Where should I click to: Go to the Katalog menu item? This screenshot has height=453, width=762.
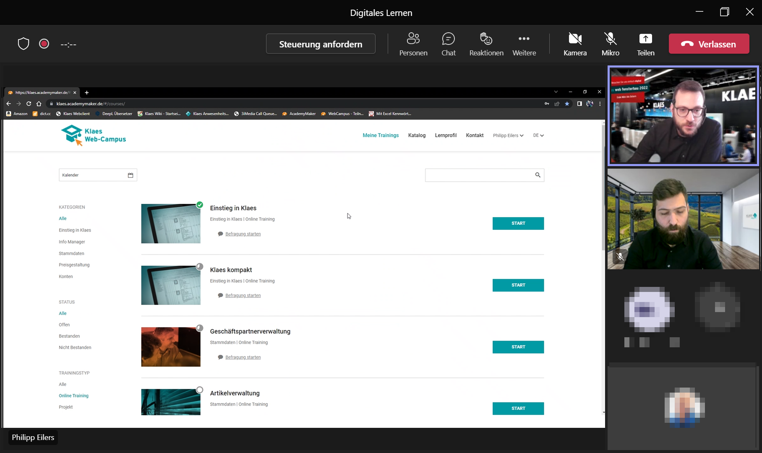tap(417, 135)
